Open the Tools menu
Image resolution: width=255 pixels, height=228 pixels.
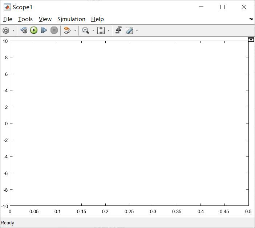(25, 19)
